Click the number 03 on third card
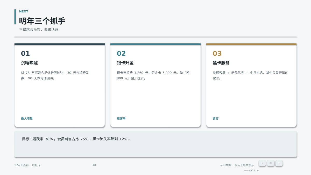 pyautogui.click(x=217, y=53)
